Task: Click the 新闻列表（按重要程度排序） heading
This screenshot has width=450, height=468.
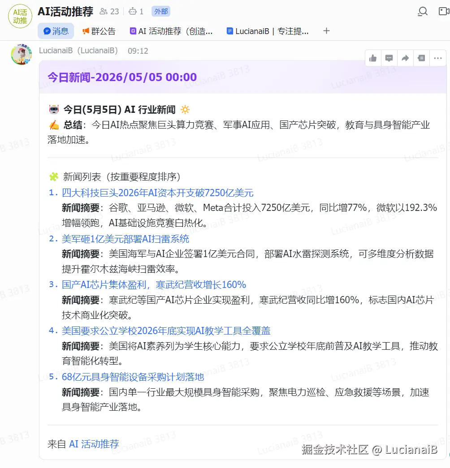Action: point(121,177)
